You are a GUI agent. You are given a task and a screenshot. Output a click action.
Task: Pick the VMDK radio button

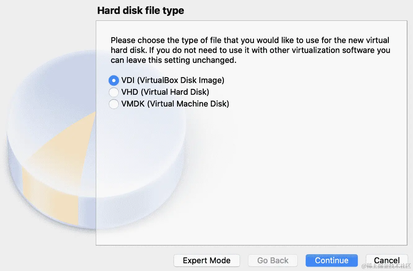[114, 104]
